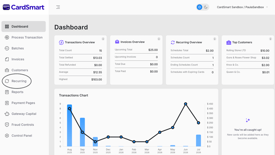Select Total Settled amount $13.03
This screenshot has width=275, height=155.
(x=98, y=58)
